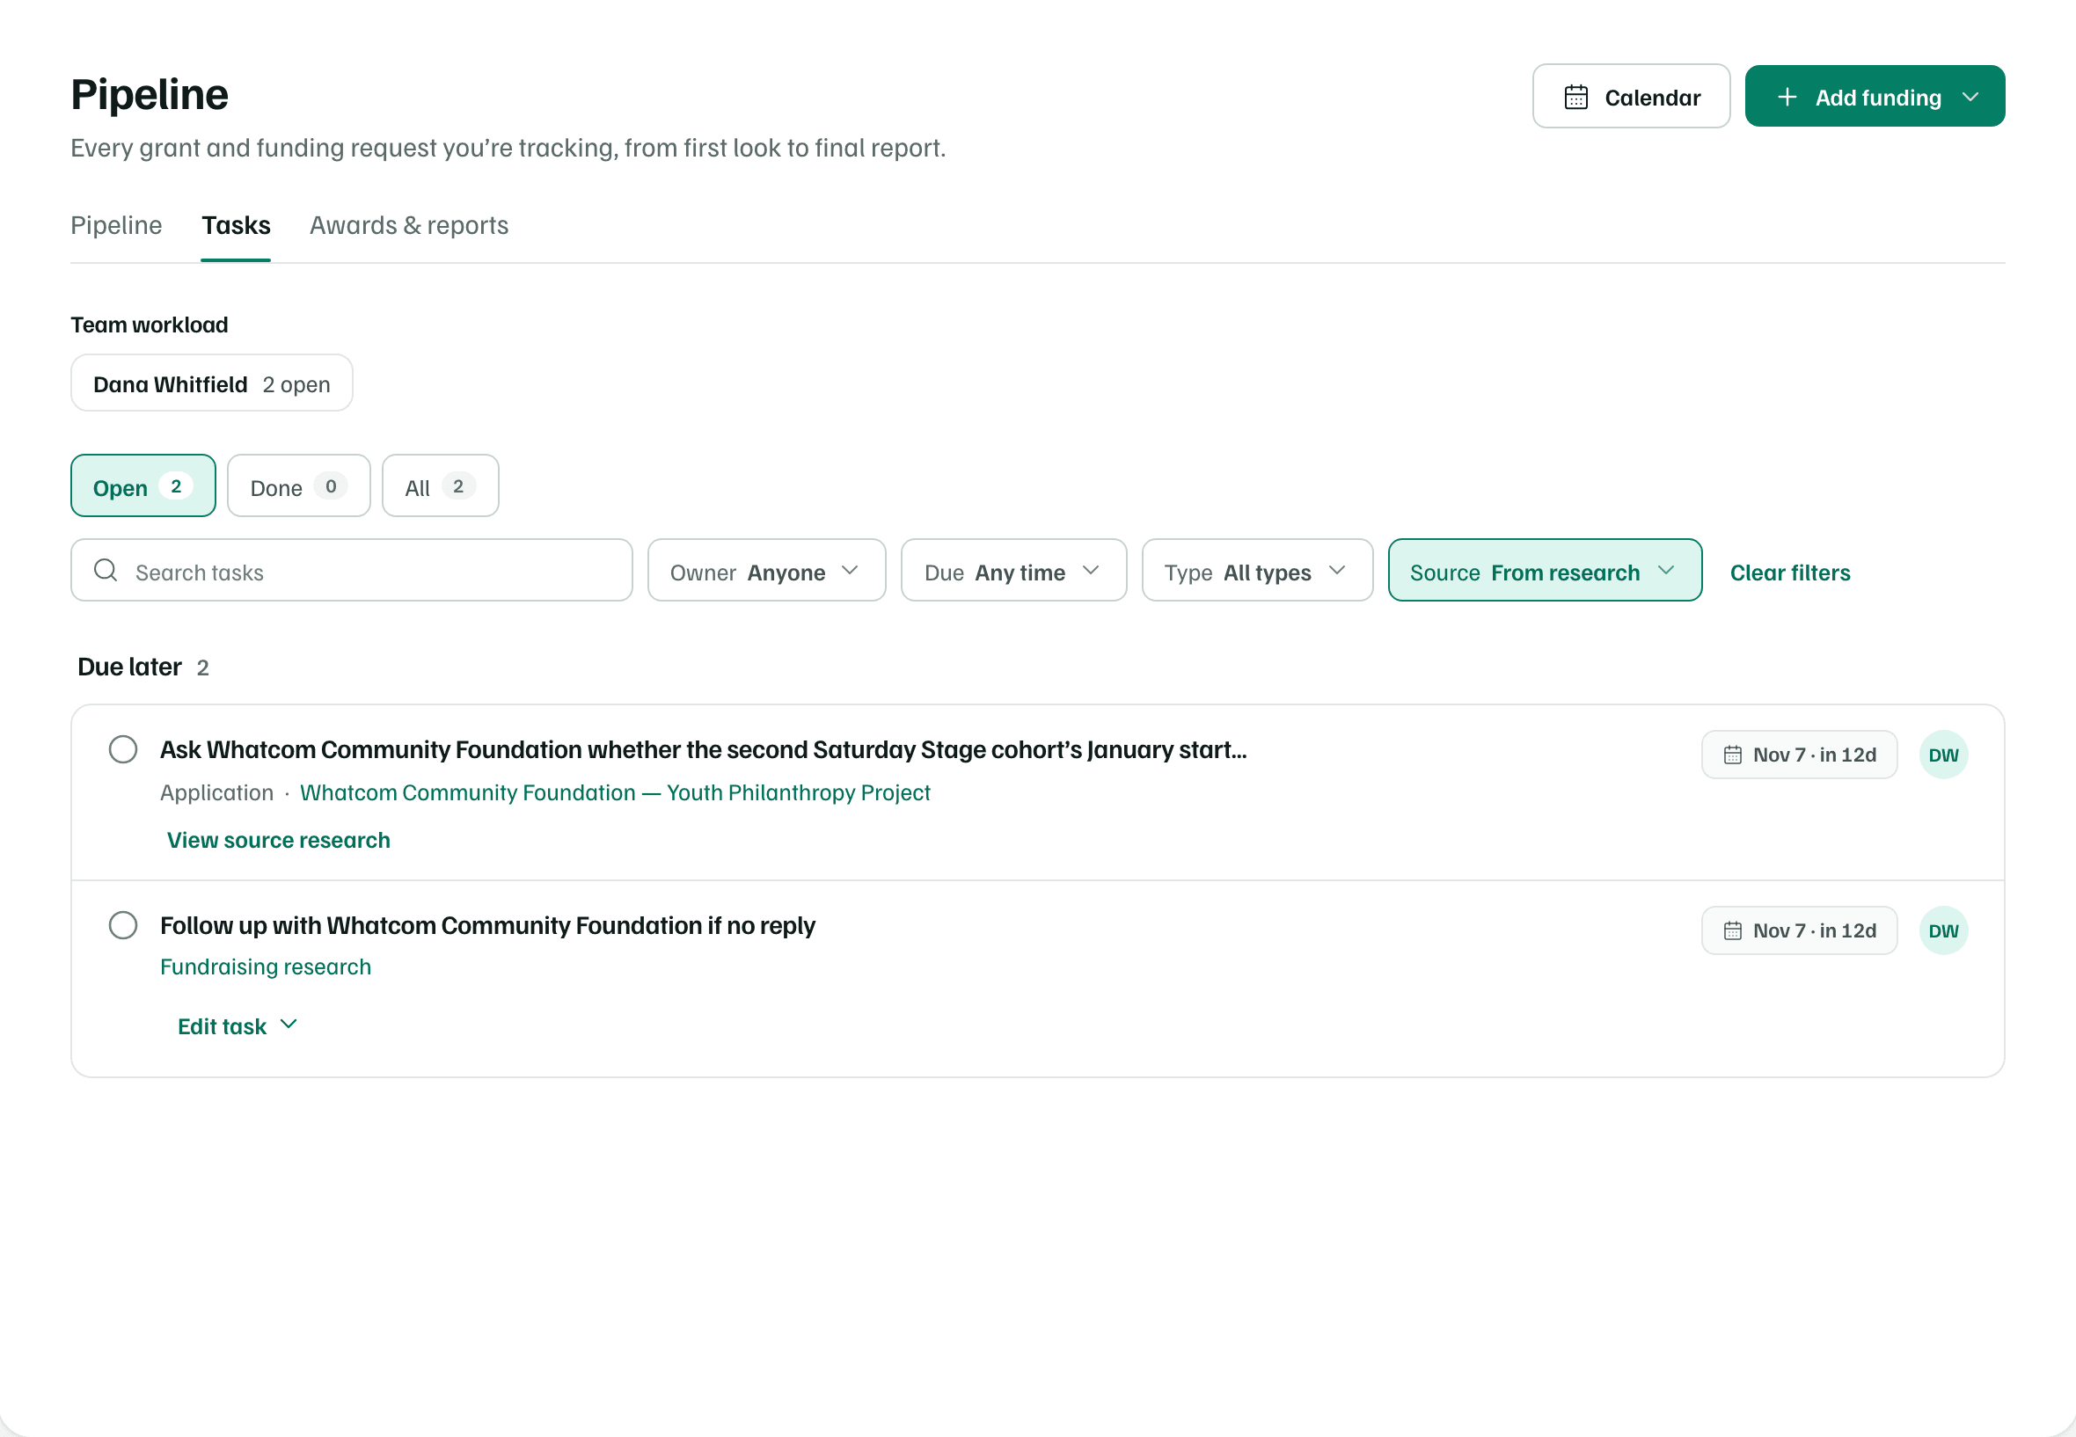Click the Application label on first task
2076x1437 pixels.
point(216,793)
